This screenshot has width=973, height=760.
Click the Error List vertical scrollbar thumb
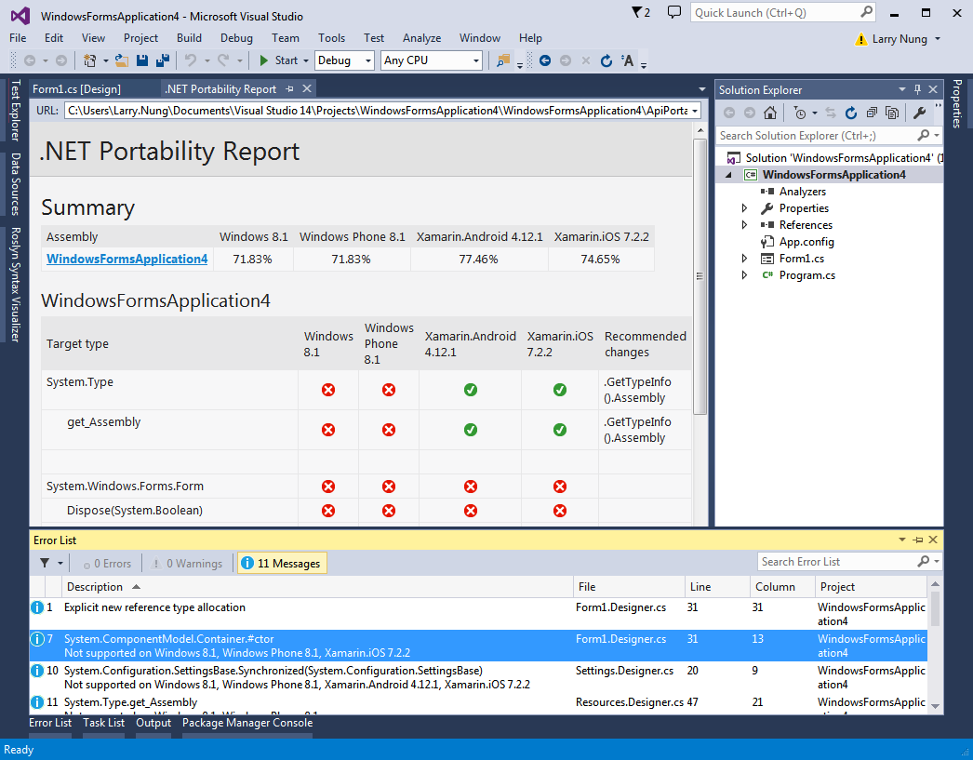(x=935, y=608)
